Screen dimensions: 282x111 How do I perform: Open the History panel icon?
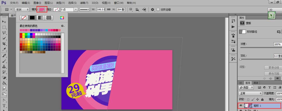(233, 21)
